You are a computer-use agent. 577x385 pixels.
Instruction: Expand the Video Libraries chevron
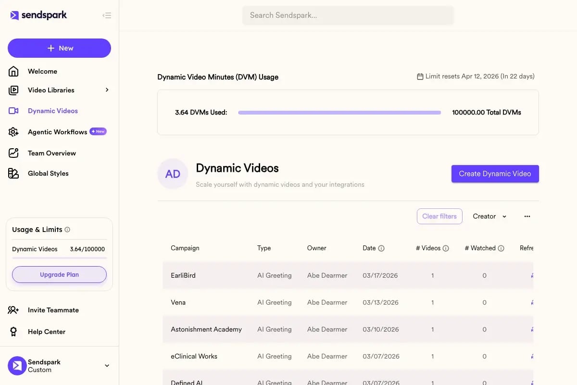107,90
